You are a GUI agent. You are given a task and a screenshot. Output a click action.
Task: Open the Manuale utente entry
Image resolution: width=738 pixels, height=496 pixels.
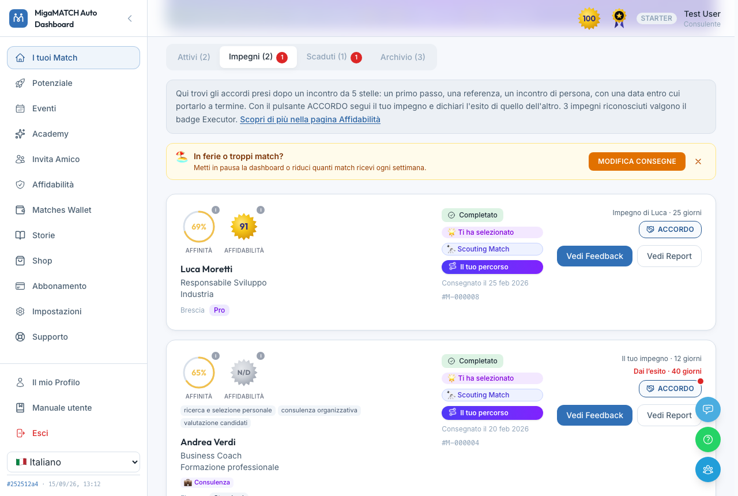[x=73, y=408]
